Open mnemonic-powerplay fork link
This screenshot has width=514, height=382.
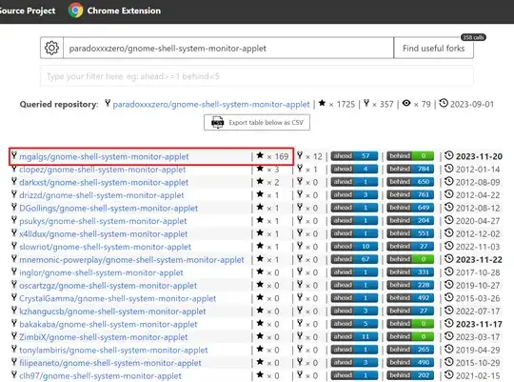(x=131, y=260)
